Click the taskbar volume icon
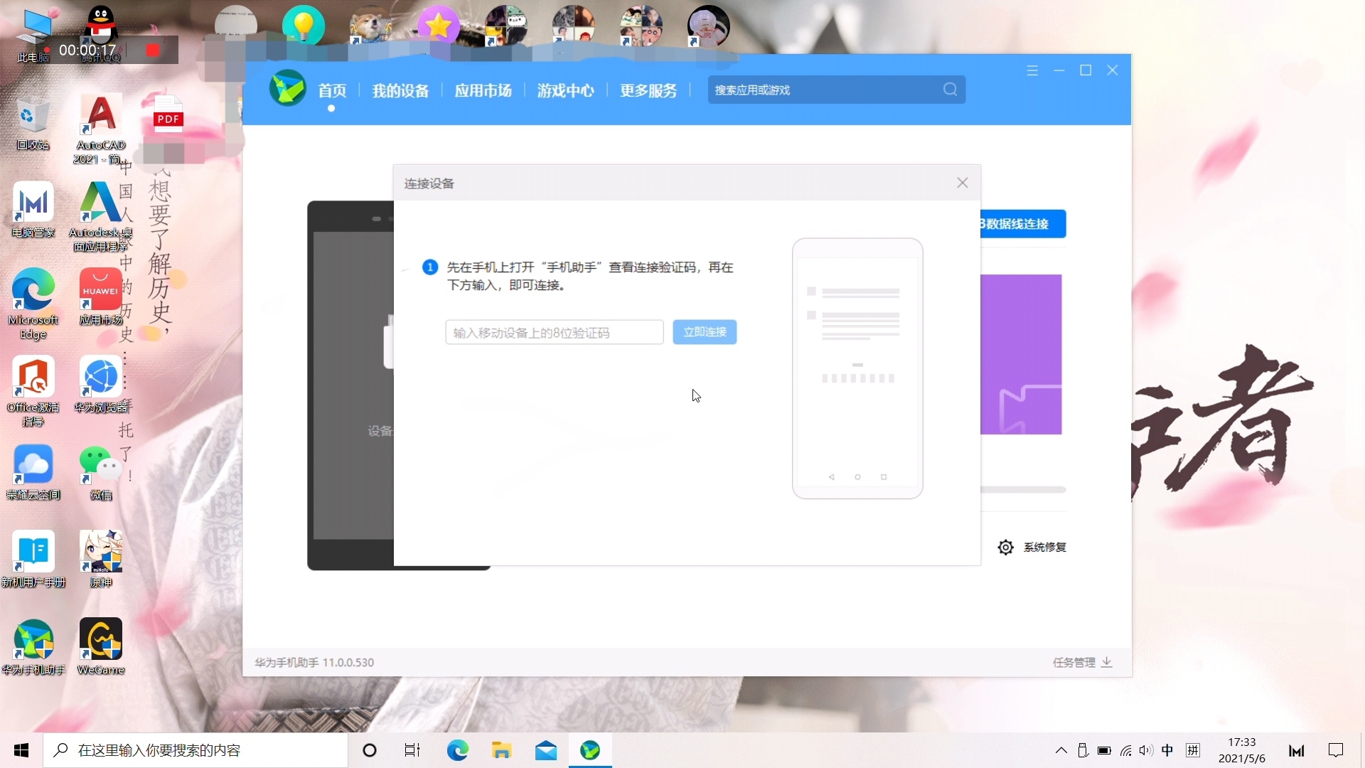 tap(1146, 750)
